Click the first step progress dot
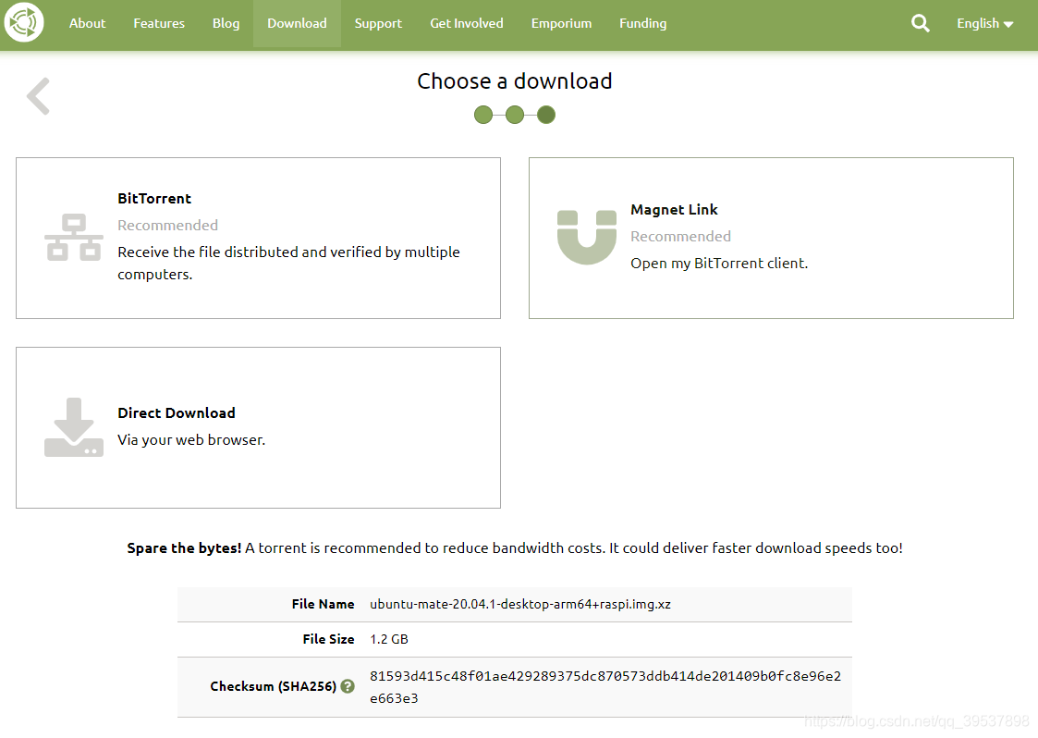The image size is (1038, 738). coord(483,115)
